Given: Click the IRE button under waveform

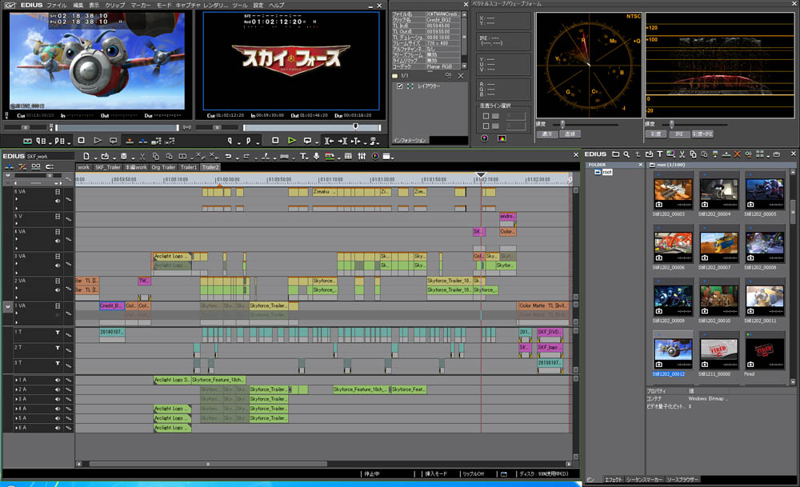Looking at the screenshot, I should (x=679, y=134).
